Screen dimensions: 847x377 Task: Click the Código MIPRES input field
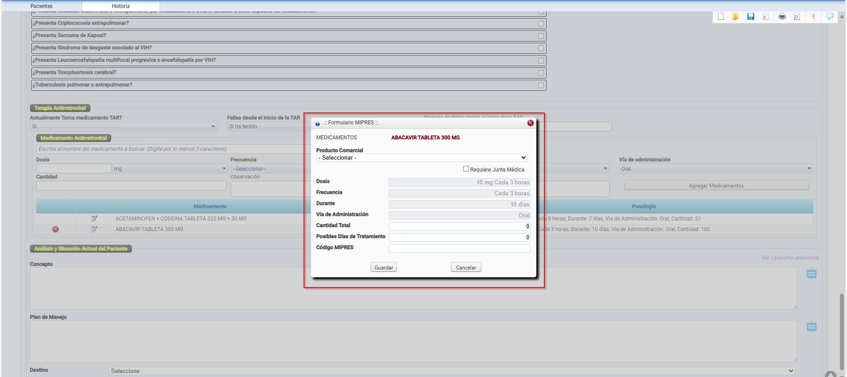tap(459, 249)
